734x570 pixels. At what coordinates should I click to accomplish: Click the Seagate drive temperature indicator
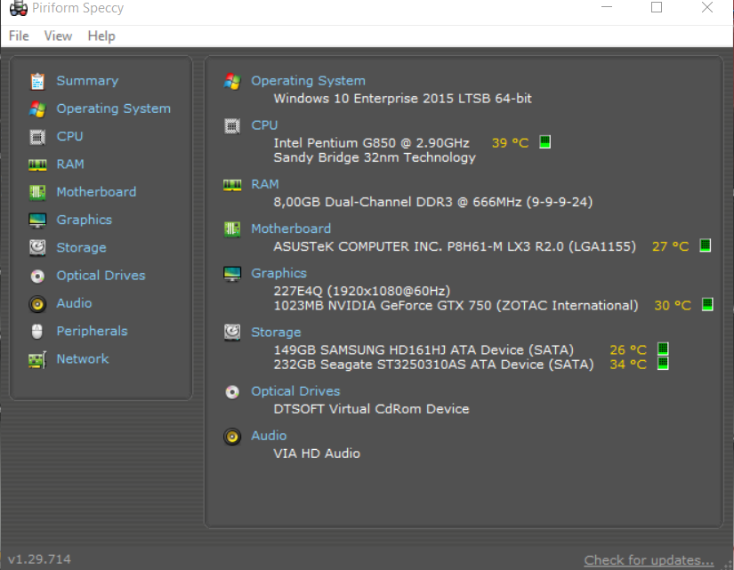(x=662, y=364)
